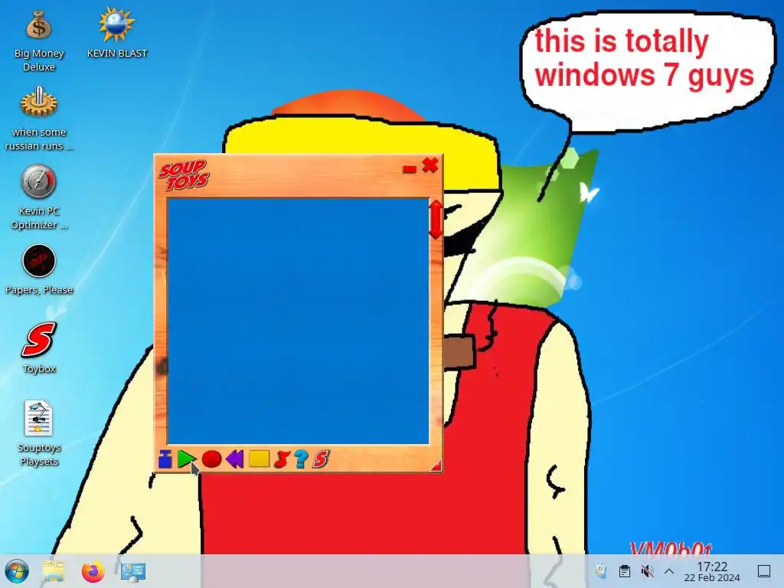This screenshot has height=588, width=784.
Task: Click the Soup Toys logo in title bar
Action: [184, 175]
